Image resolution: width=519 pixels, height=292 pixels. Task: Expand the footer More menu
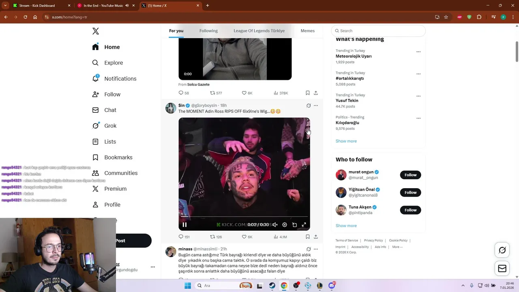(x=397, y=247)
